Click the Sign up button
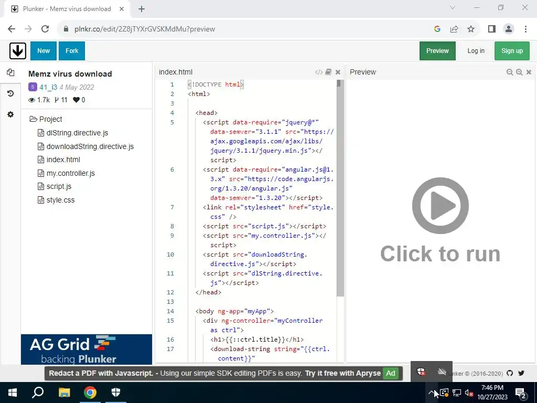 (512, 51)
